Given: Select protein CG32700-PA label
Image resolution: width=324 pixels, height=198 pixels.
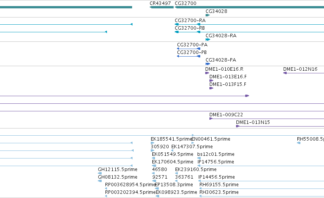Looking at the screenshot, I should [192, 45].
